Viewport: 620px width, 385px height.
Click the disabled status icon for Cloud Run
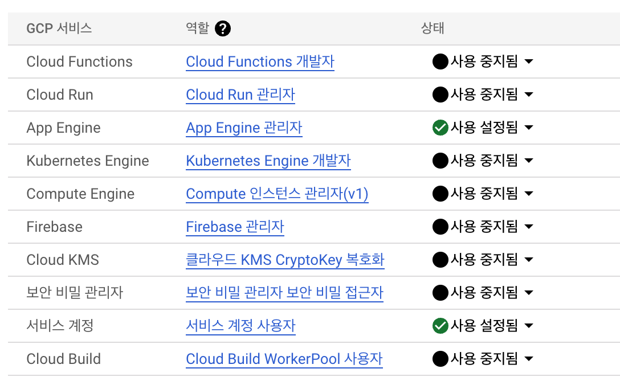(x=440, y=95)
